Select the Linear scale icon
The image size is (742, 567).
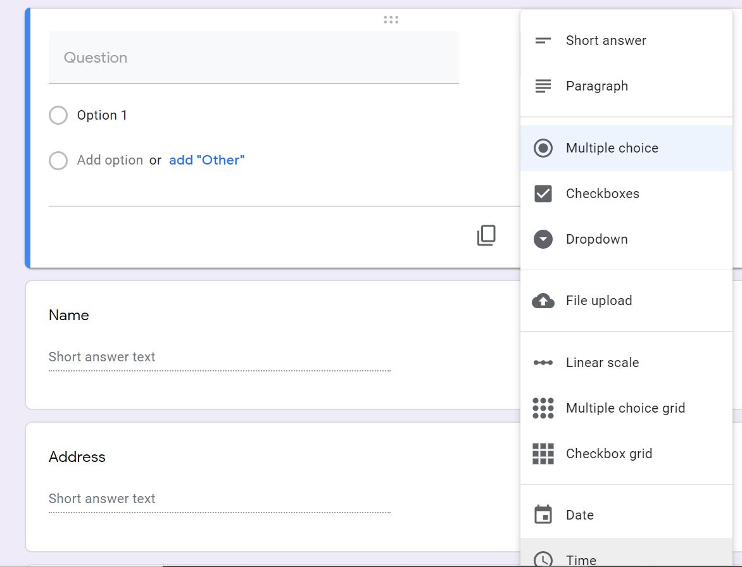[543, 362]
